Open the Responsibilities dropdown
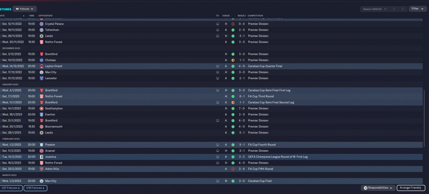The width and height of the screenshot is (429, 194). pyautogui.click(x=378, y=188)
